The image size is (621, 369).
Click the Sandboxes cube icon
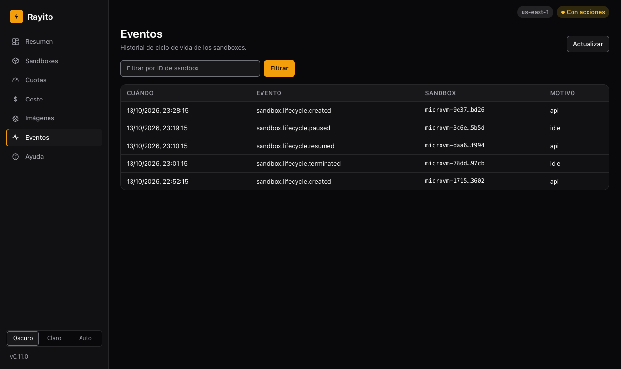point(16,61)
